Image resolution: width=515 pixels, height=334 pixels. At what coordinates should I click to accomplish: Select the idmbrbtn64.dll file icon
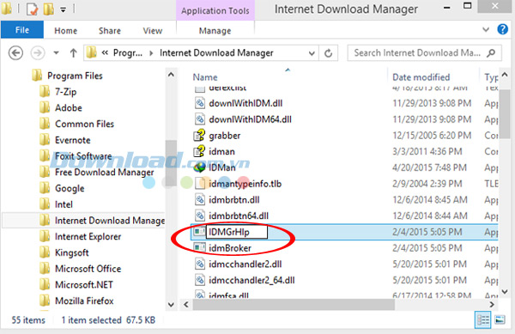click(x=200, y=216)
